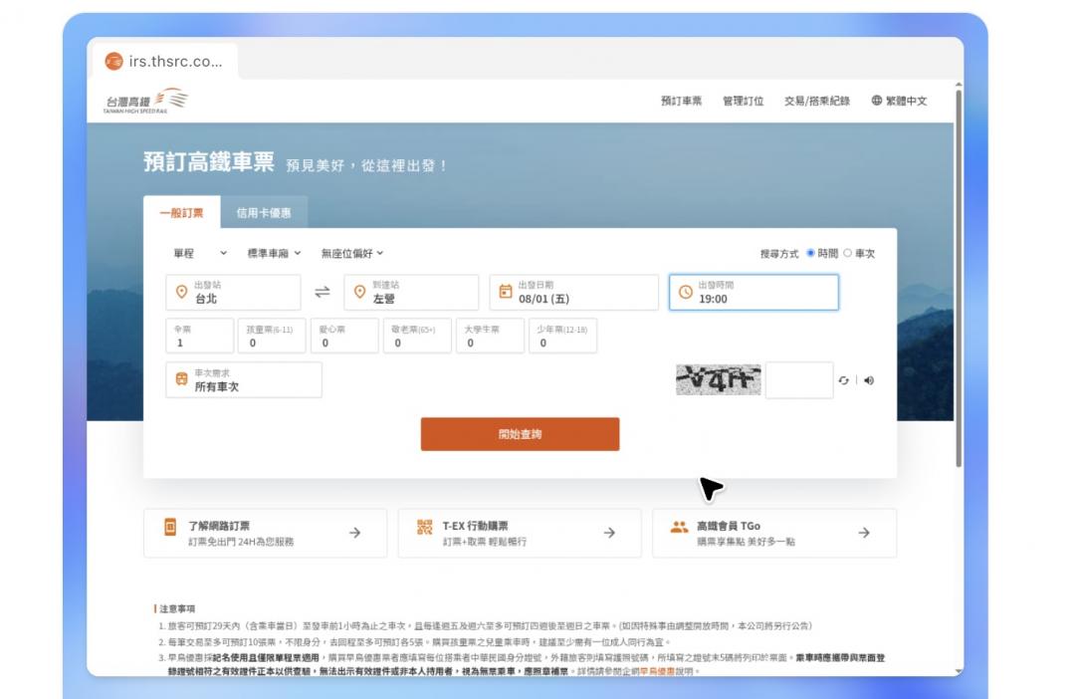Open the 單程 trip type dropdown
Screen dimensions: 1075x699
point(200,254)
